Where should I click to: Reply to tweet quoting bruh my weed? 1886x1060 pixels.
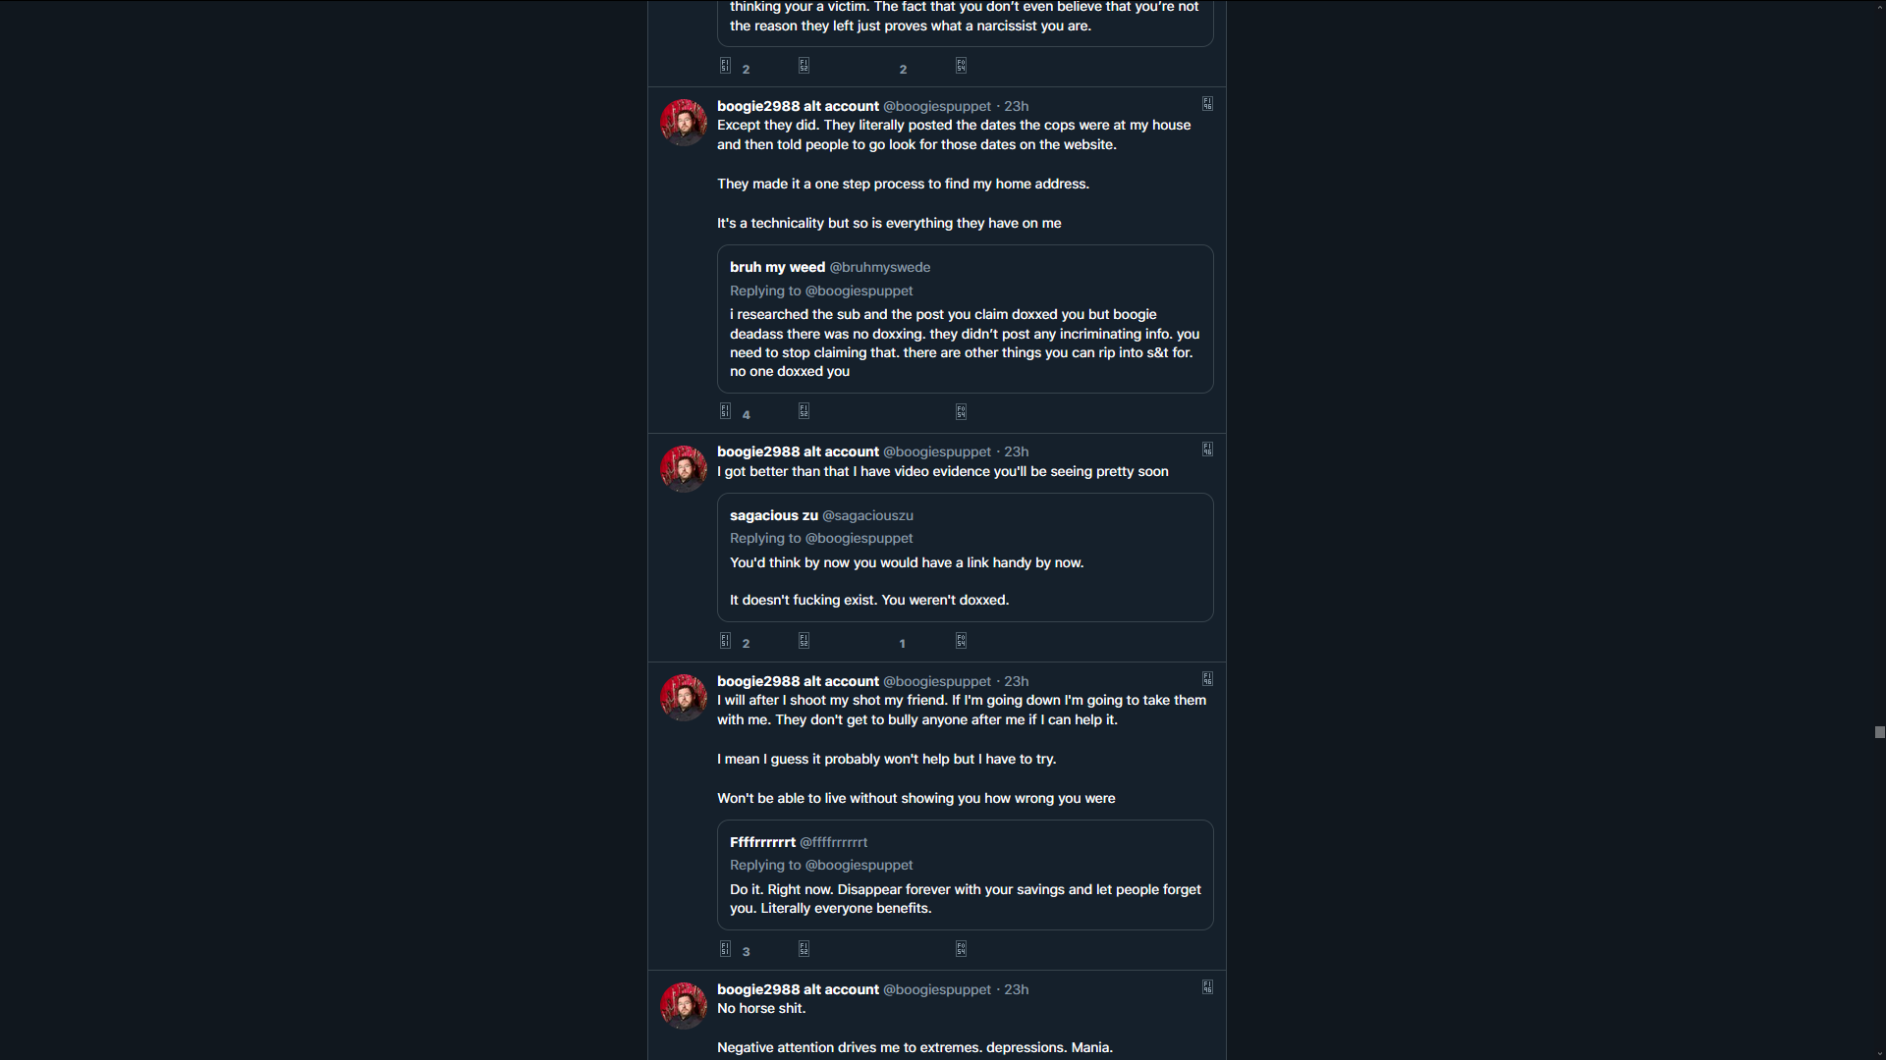[x=725, y=411]
